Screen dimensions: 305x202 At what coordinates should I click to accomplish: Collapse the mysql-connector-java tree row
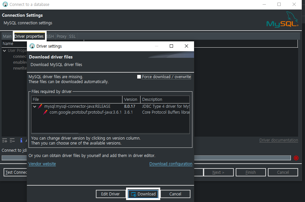pos(34,106)
